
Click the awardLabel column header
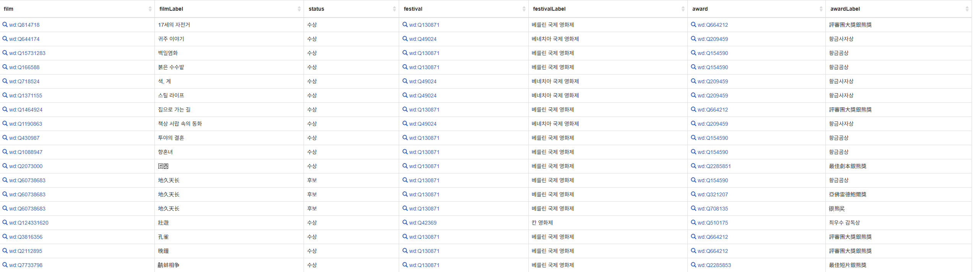[845, 9]
